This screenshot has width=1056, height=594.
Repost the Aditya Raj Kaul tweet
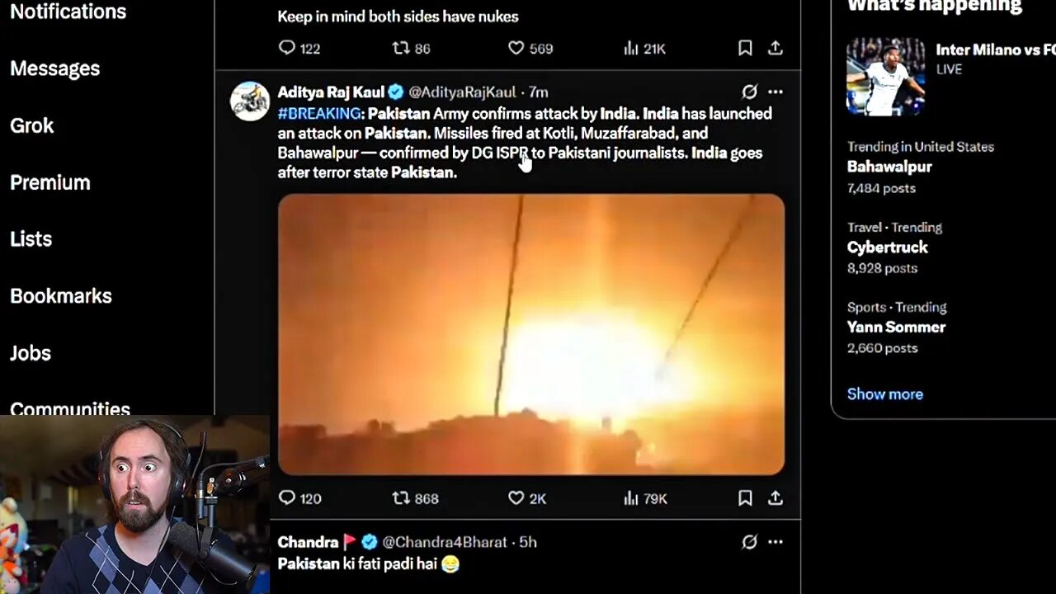pyautogui.click(x=401, y=498)
